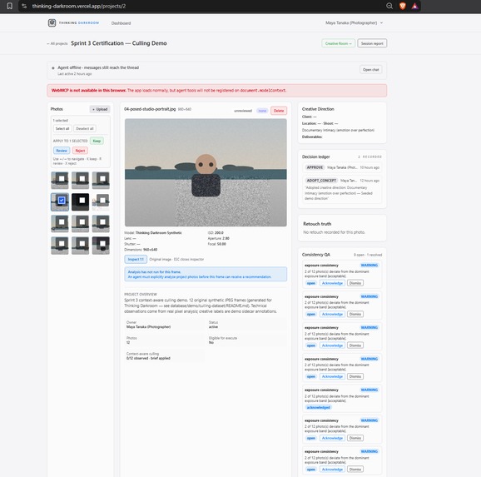Open the Session report
The width and height of the screenshot is (481, 477).
point(372,43)
